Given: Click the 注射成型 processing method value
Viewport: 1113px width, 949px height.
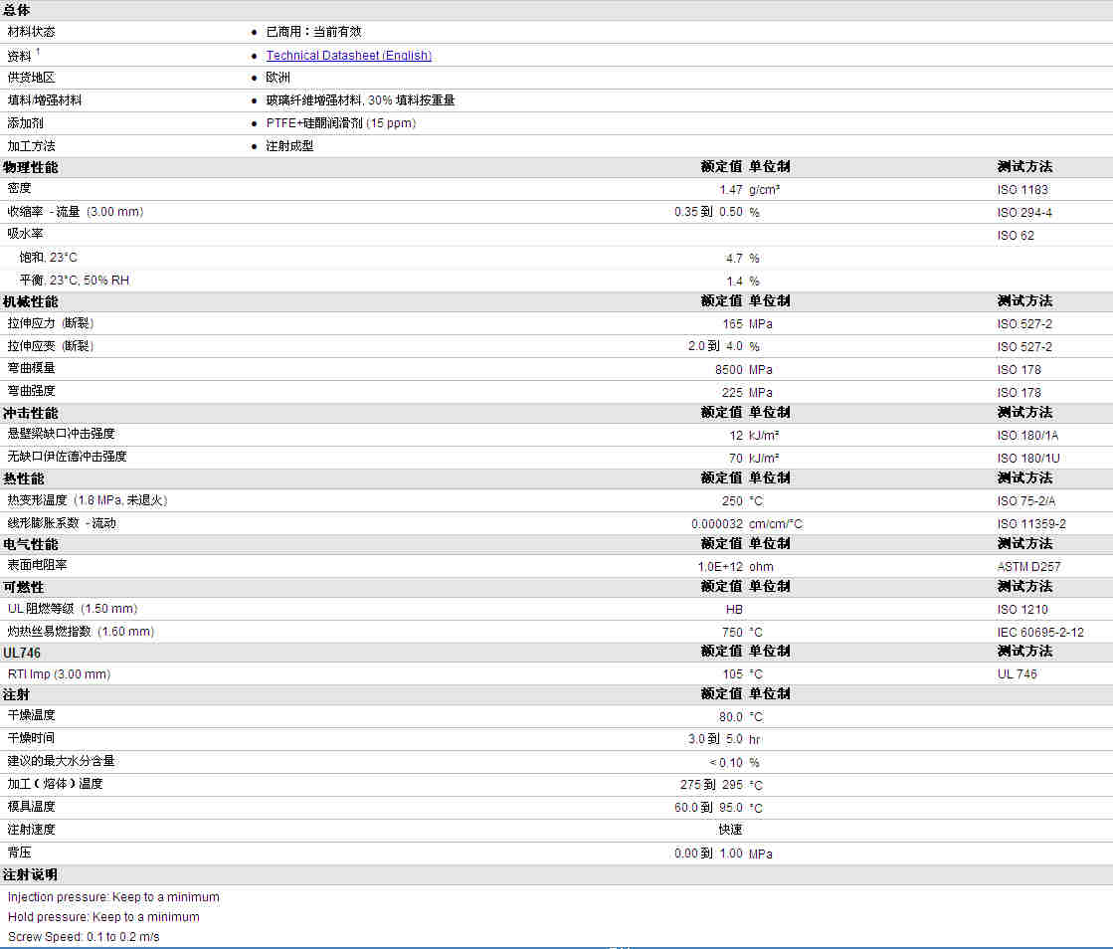Looking at the screenshot, I should [289, 145].
